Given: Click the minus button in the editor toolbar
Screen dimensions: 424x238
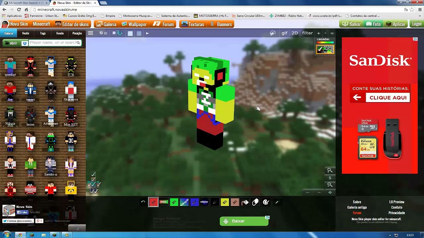Looking at the screenshot, I should pos(325,33).
